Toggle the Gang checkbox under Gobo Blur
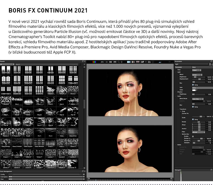Image resolution: width=213 pixels, height=185 pixels. click(193, 107)
